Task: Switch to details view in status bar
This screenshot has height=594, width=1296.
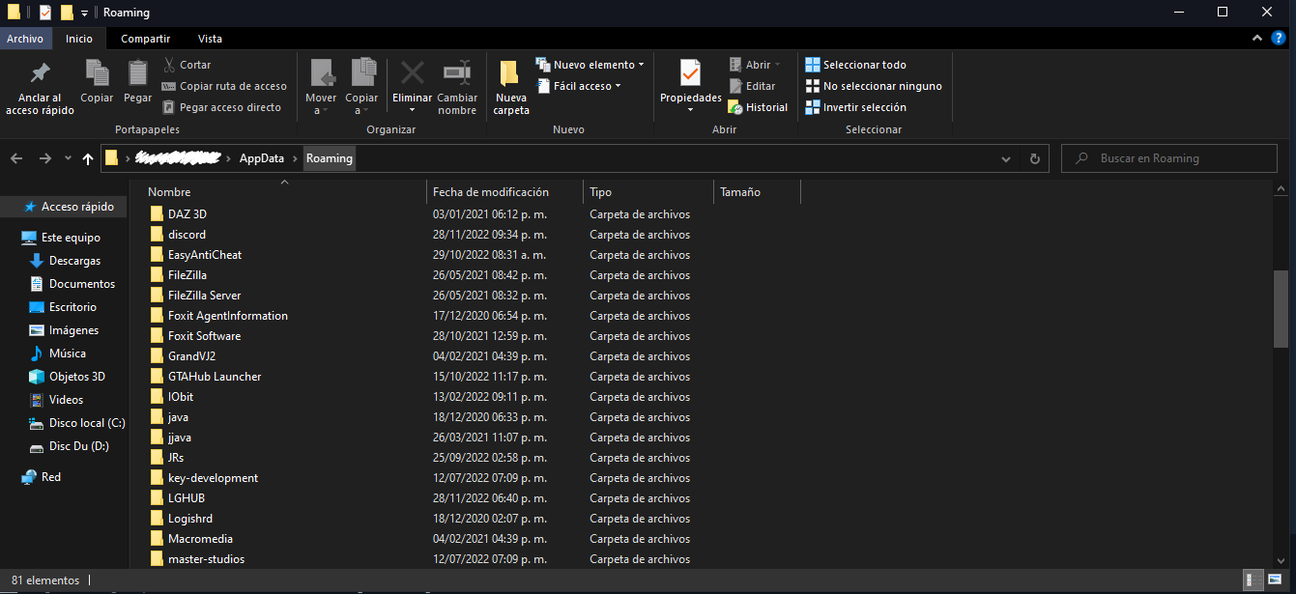Action: pos(1253,580)
